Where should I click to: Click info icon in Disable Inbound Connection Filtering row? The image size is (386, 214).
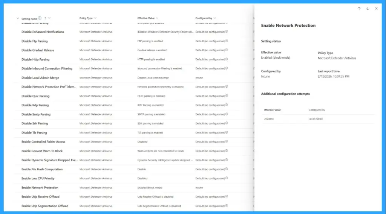pos(227,68)
